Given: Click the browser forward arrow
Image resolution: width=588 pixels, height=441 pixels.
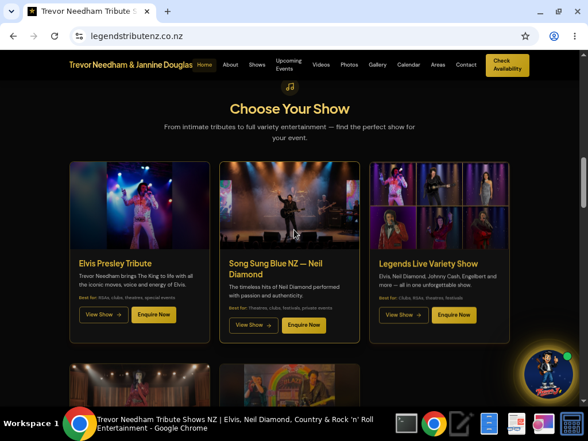Looking at the screenshot, I should (34, 36).
